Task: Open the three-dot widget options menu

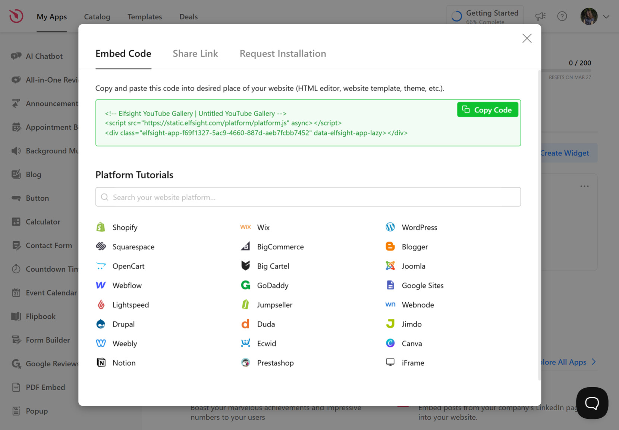Action: 584,186
